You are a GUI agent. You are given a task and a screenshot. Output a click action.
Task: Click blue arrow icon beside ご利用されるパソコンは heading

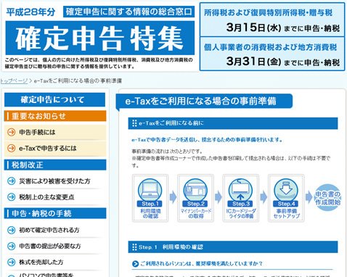[136, 264]
